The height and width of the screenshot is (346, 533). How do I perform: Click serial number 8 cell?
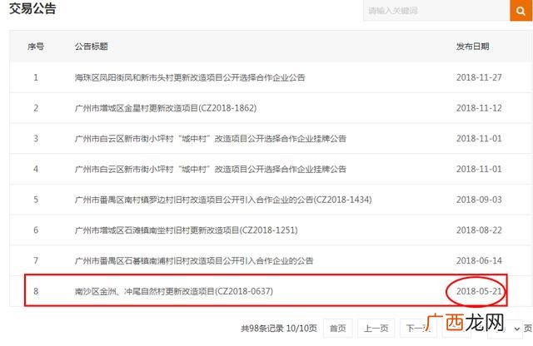36,291
